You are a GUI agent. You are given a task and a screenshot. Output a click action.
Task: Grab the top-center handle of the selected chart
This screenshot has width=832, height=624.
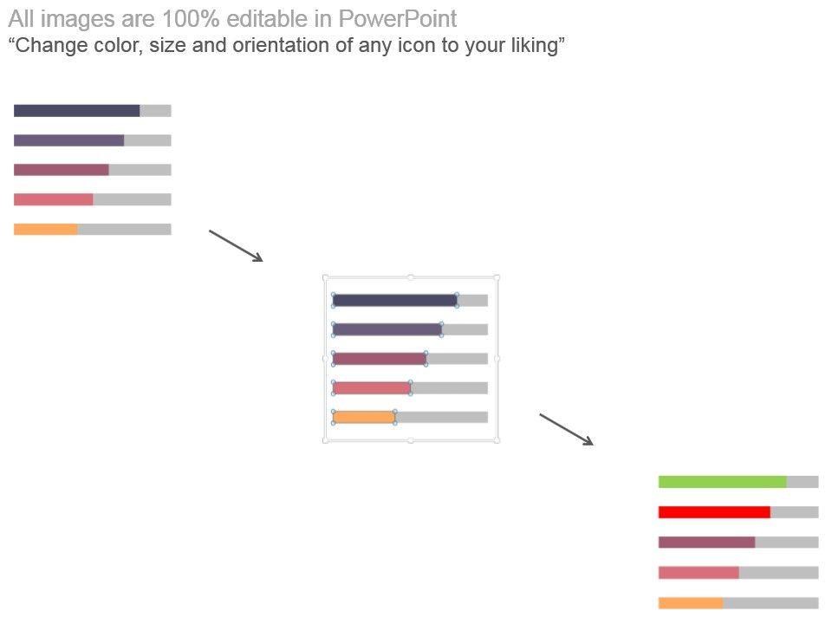tap(411, 277)
